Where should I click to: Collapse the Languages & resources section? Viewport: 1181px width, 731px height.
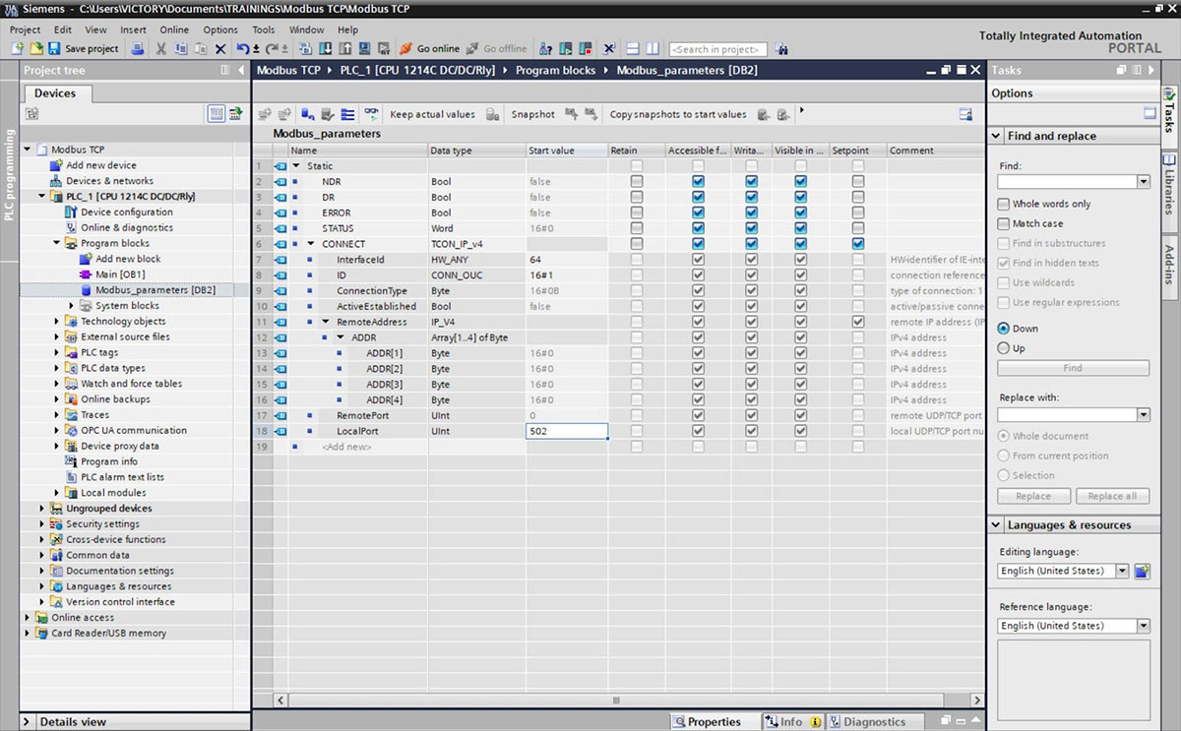click(996, 525)
